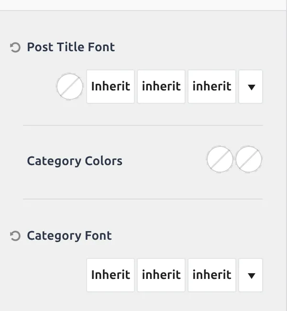This screenshot has height=311, width=287.
Task: Open the middle inherit box for Category Font
Action: [x=161, y=275]
